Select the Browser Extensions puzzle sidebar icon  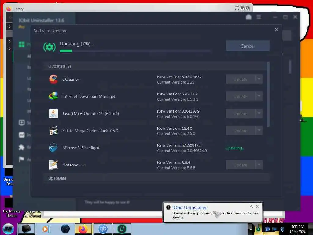22,147
